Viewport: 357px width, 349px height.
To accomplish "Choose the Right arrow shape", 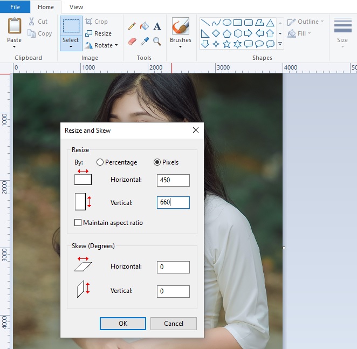I will coord(248,33).
